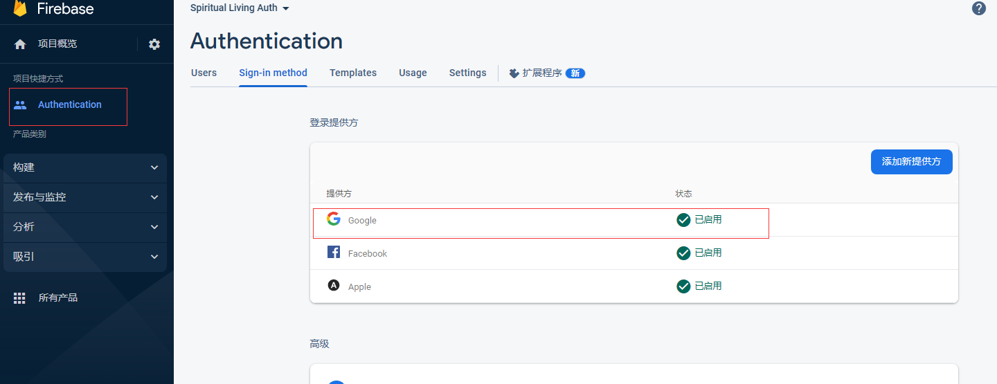997x384 pixels.
Task: Switch to the Users tab
Action: coord(204,73)
